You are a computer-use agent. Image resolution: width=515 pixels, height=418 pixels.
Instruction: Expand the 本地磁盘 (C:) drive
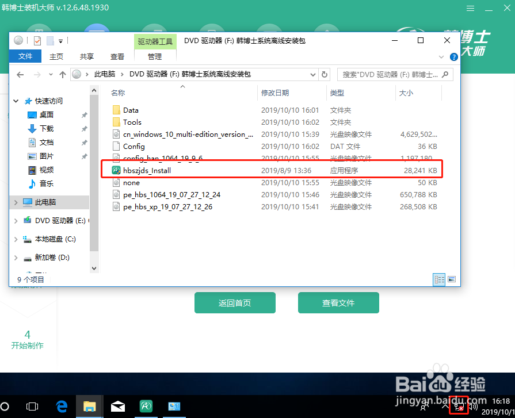coord(16,239)
